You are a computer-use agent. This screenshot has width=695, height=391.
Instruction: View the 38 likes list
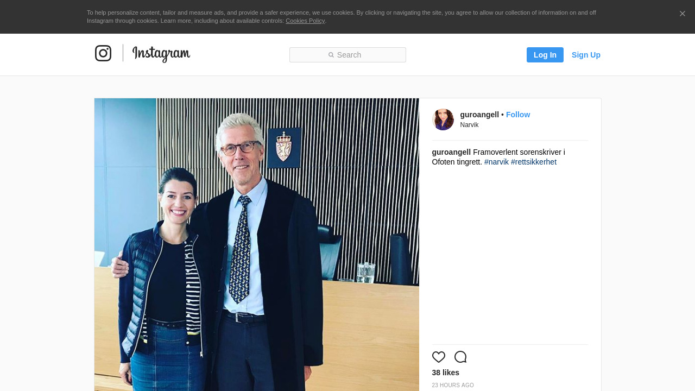pyautogui.click(x=445, y=373)
